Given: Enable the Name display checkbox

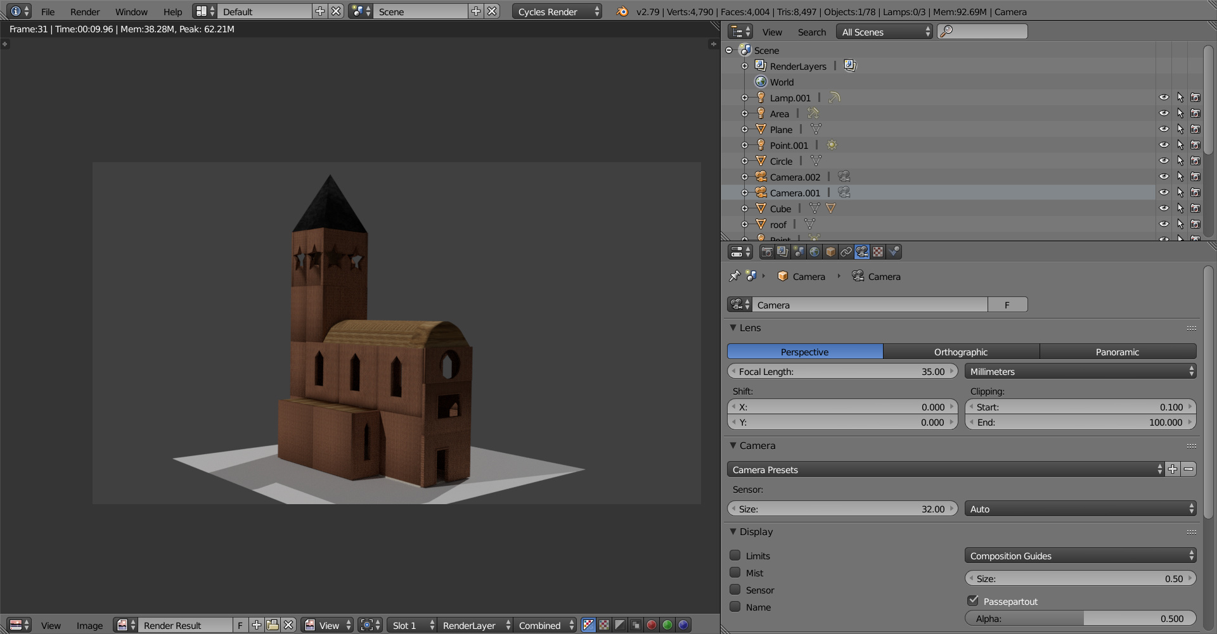Looking at the screenshot, I should [x=735, y=607].
